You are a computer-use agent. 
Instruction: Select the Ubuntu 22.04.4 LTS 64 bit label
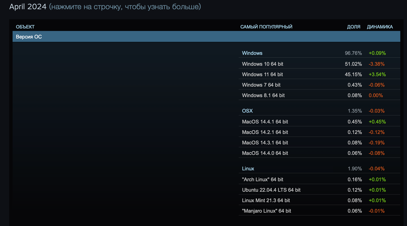(x=271, y=190)
